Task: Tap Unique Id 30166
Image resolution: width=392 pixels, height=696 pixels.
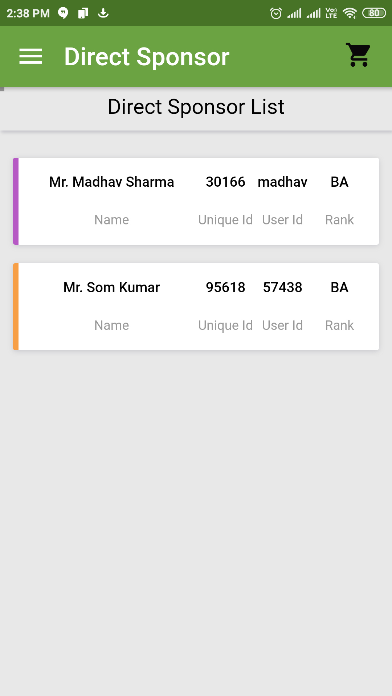Action: pos(225,182)
